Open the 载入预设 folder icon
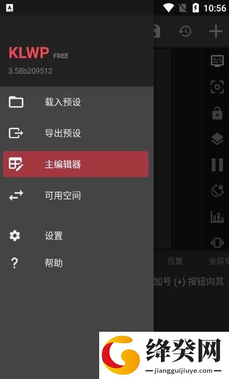The image size is (229, 379). pos(16,102)
